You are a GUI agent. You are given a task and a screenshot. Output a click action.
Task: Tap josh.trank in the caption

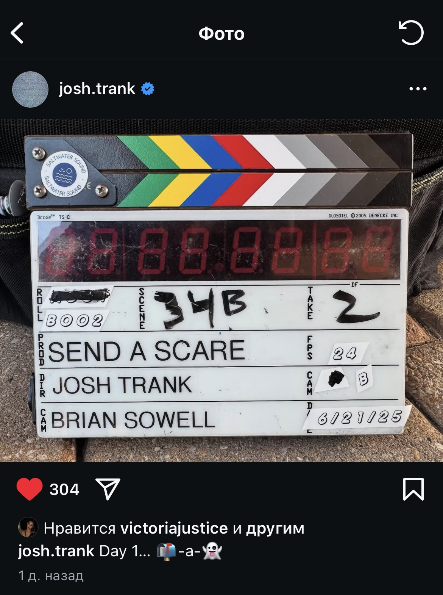click(56, 551)
